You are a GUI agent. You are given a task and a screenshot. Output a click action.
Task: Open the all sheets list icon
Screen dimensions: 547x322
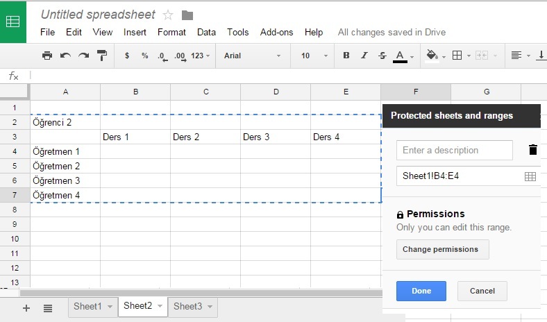point(48,308)
